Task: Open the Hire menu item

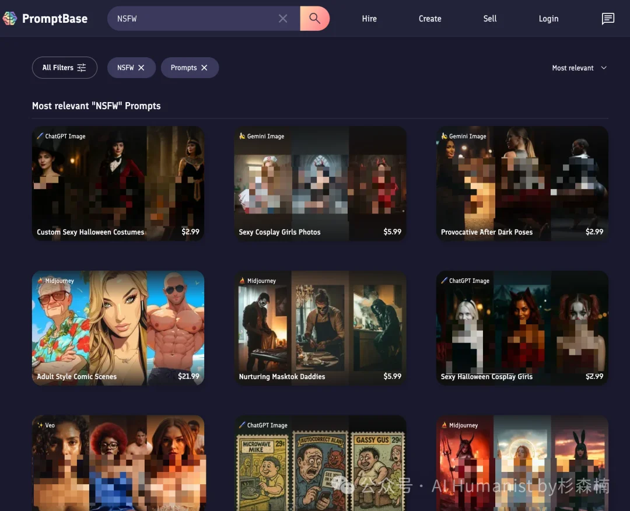Action: pos(369,19)
